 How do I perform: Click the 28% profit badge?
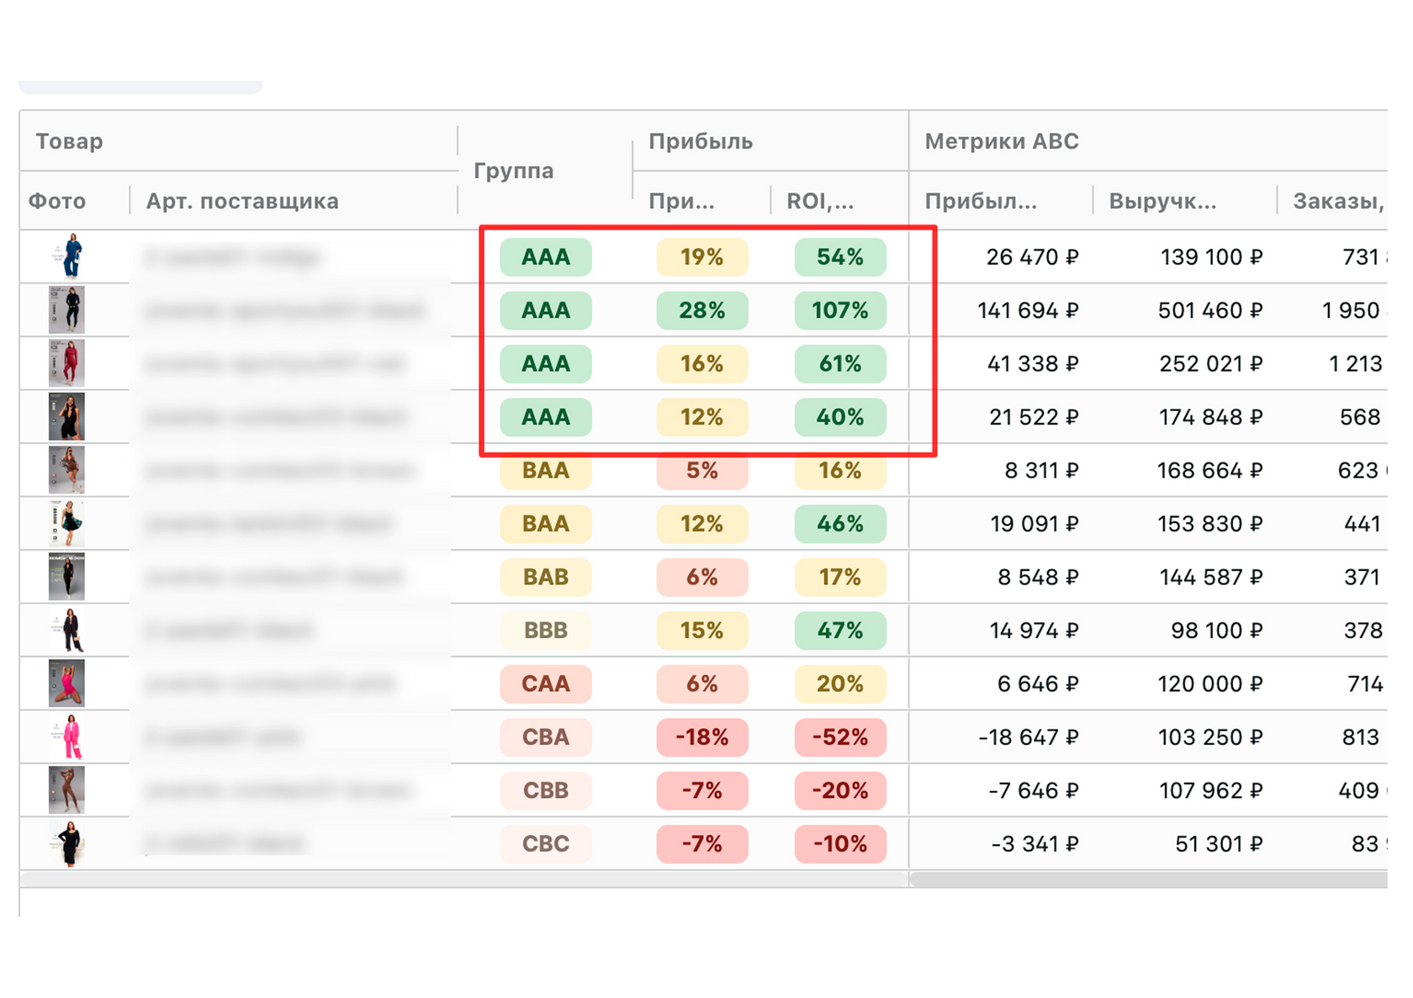coord(702,310)
